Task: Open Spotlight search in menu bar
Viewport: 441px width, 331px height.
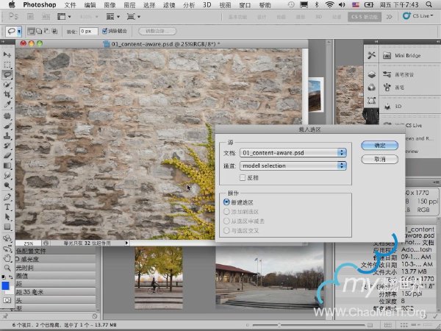Action: click(429, 4)
